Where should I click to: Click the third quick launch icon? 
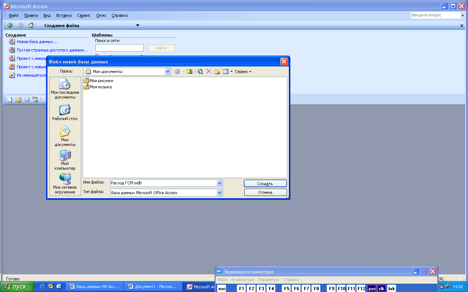tap(59, 287)
